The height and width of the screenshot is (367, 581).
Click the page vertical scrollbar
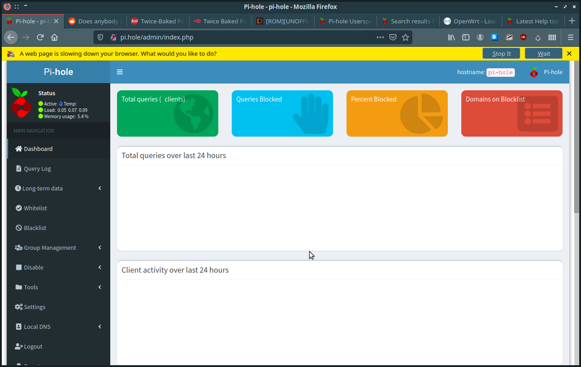click(x=577, y=137)
